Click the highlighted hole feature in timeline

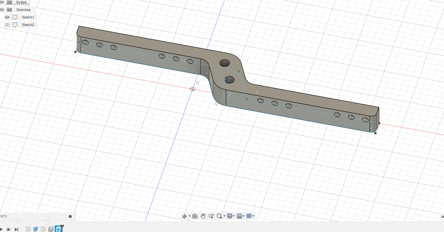click(x=58, y=229)
